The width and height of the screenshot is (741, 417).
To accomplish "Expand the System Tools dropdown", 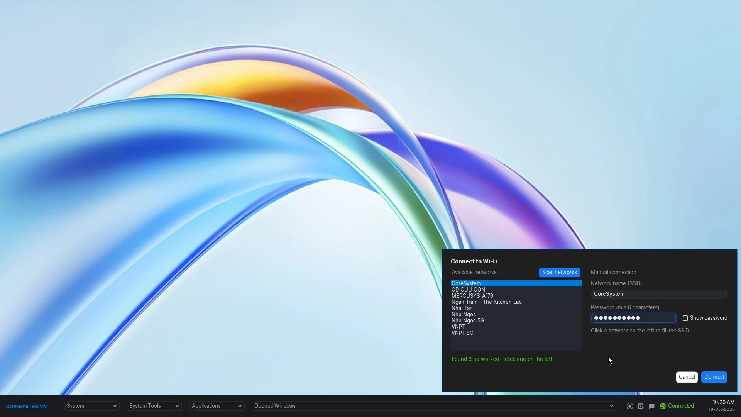I will click(154, 406).
